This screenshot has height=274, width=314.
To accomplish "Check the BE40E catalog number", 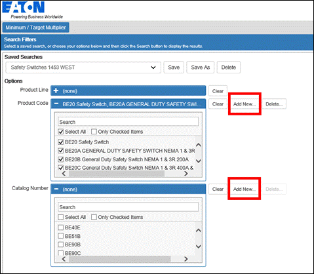I will click(x=61, y=227).
